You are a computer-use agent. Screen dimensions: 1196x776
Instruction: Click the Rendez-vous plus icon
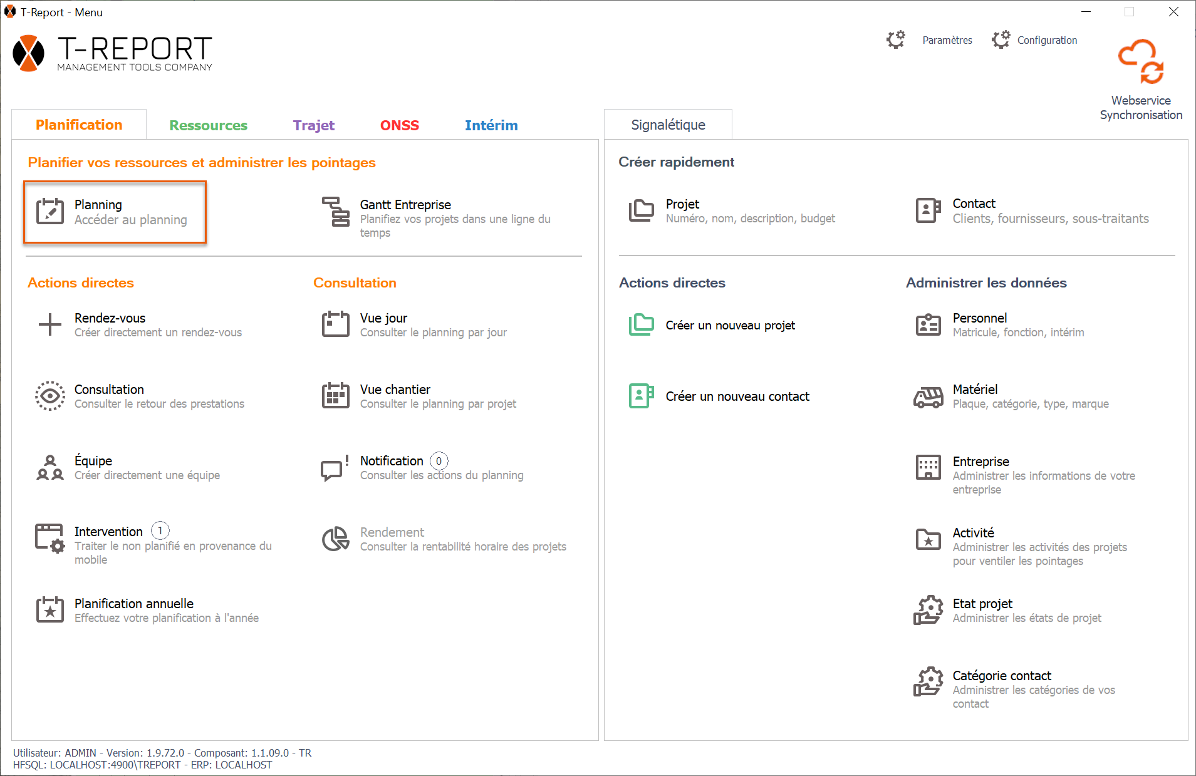[x=49, y=324]
